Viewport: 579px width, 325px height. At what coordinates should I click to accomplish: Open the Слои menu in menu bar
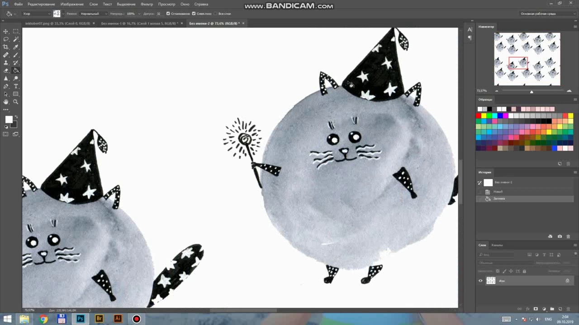(x=93, y=4)
